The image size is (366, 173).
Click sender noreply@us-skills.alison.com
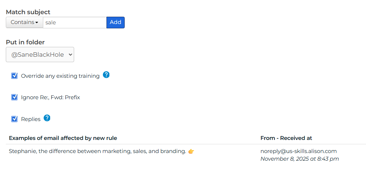coord(299,151)
